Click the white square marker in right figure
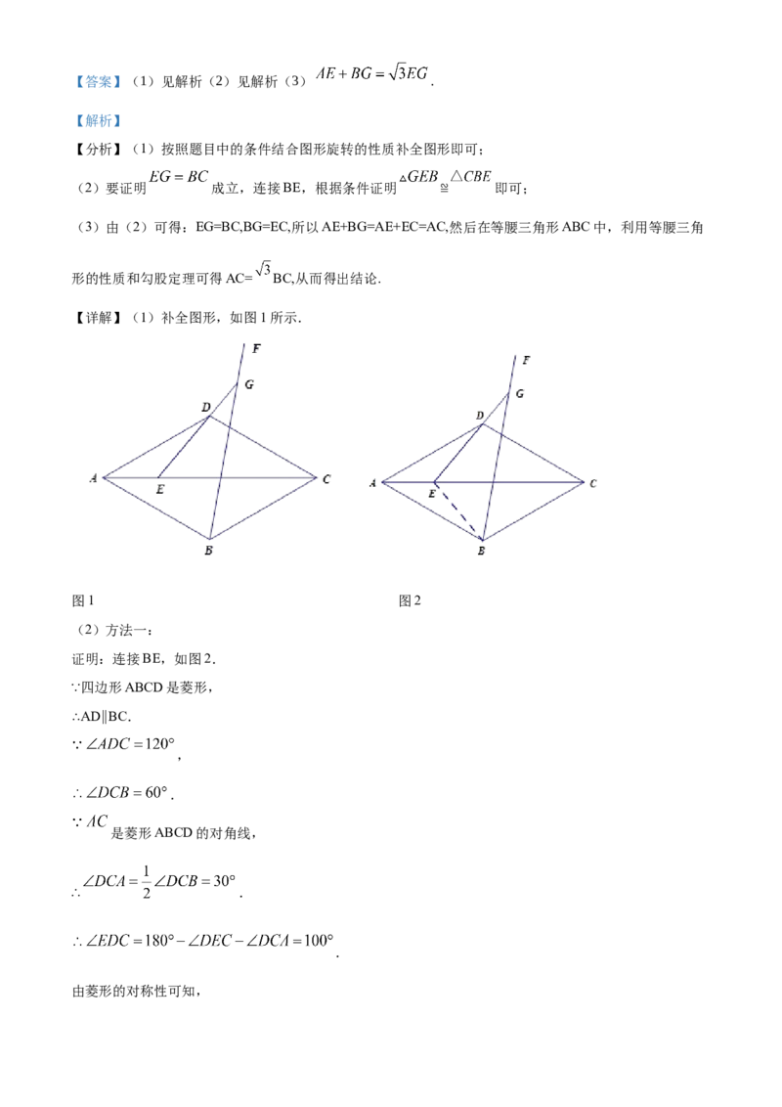The width and height of the screenshot is (782, 1107). click(497, 419)
